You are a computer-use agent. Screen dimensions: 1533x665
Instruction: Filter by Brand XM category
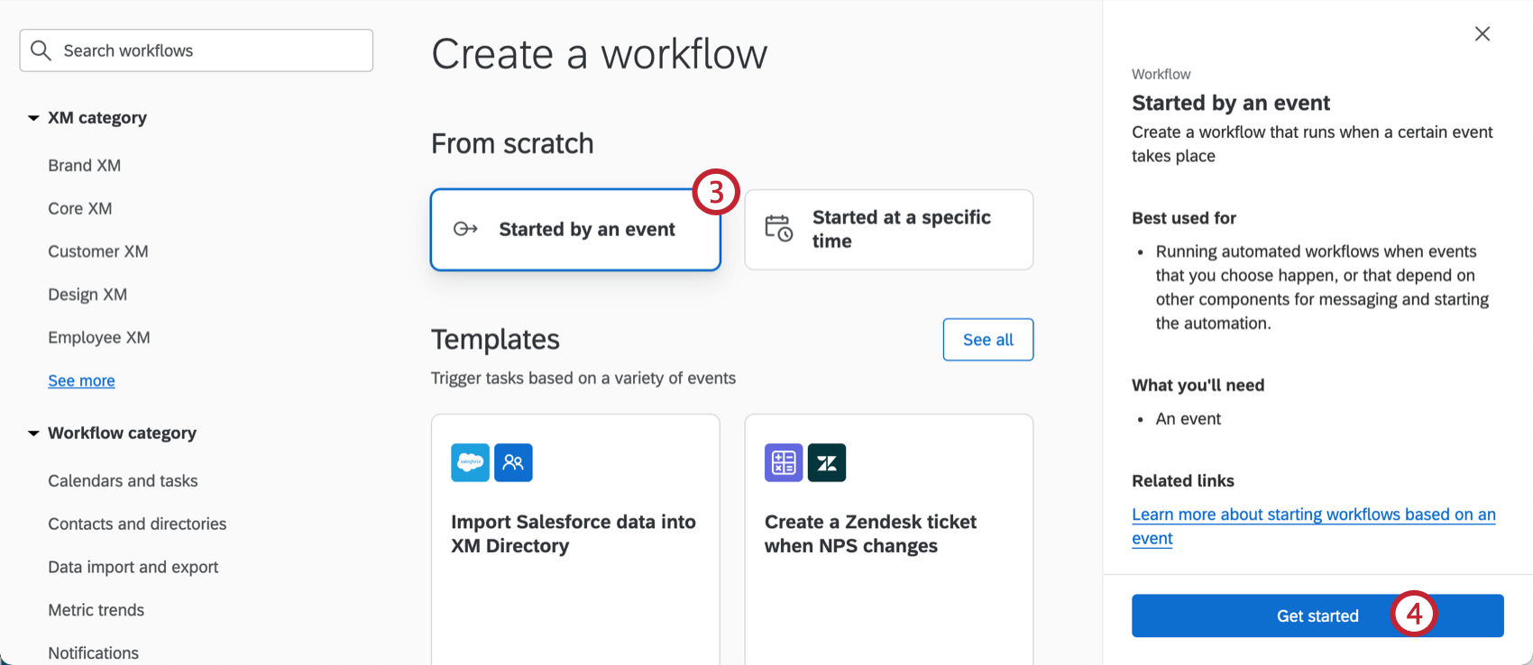84,166
